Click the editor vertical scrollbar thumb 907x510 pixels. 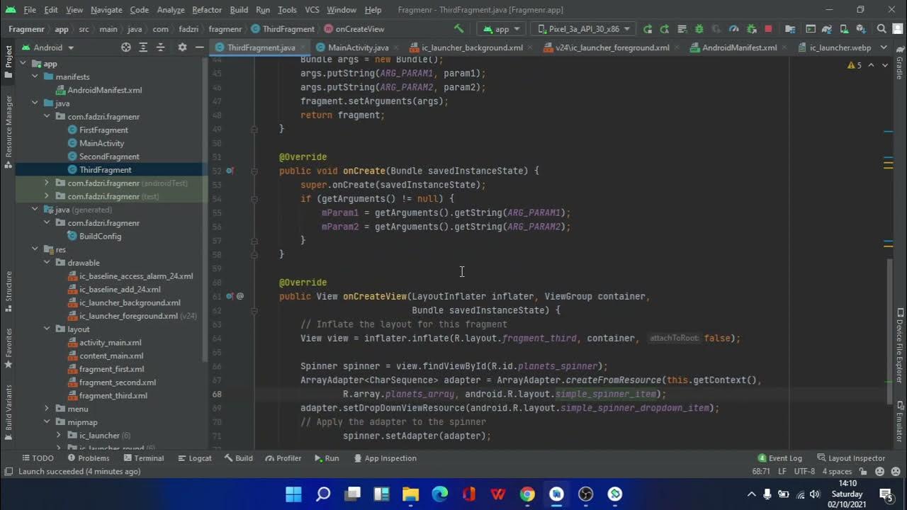[x=889, y=331]
